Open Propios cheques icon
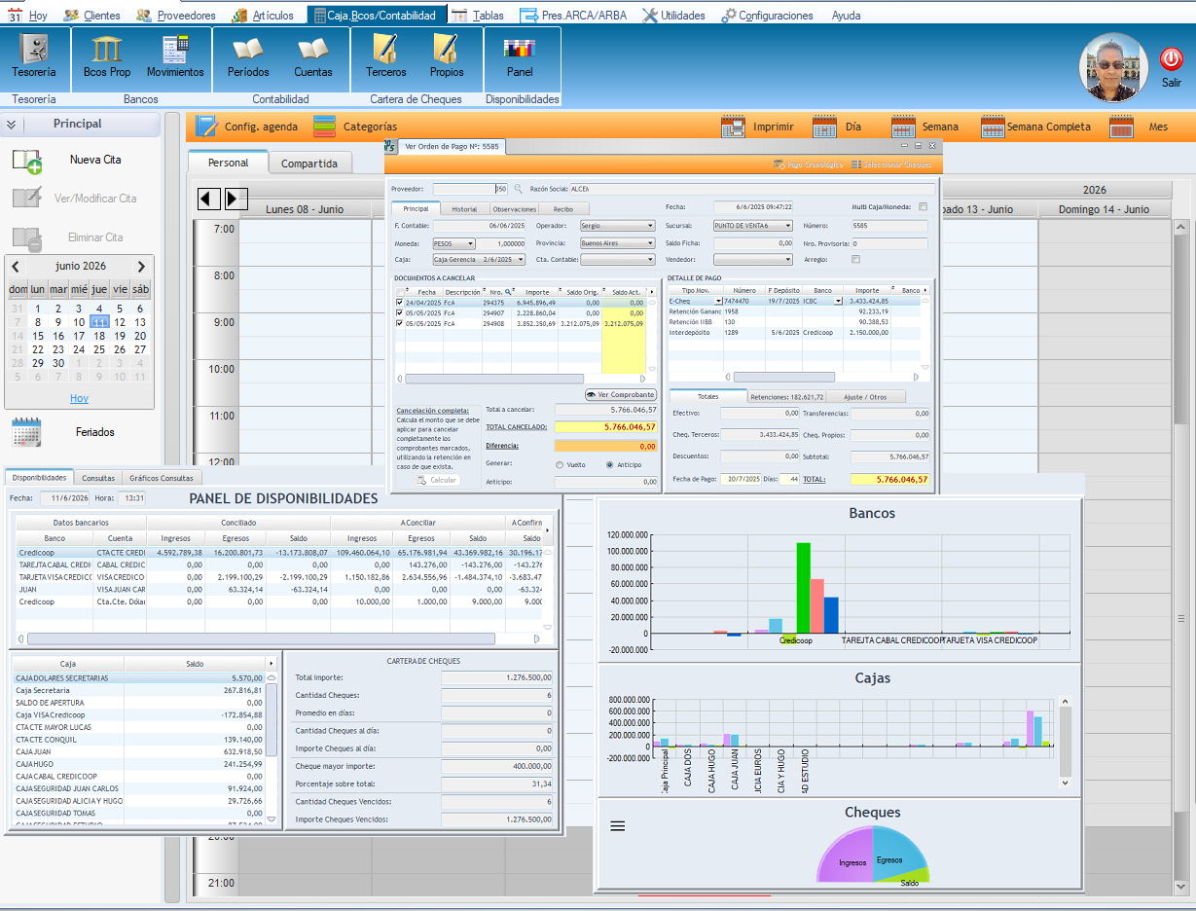The height and width of the screenshot is (911, 1196). pos(446,50)
